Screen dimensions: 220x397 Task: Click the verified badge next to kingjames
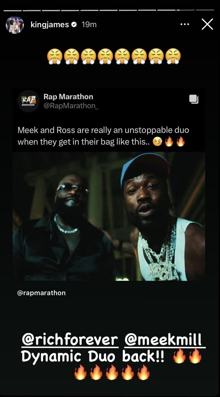(x=74, y=25)
